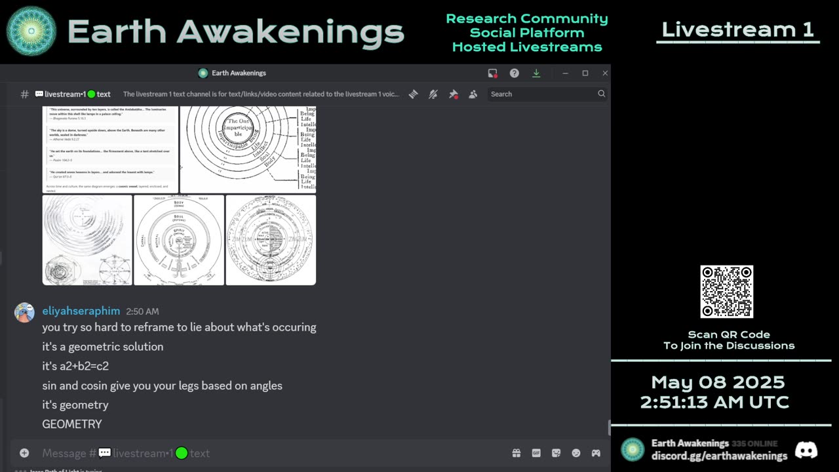Show the member list icon
Image resolution: width=839 pixels, height=472 pixels.
[x=473, y=94]
